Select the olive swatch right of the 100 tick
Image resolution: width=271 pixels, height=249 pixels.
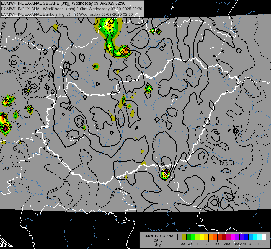[x=184, y=237]
